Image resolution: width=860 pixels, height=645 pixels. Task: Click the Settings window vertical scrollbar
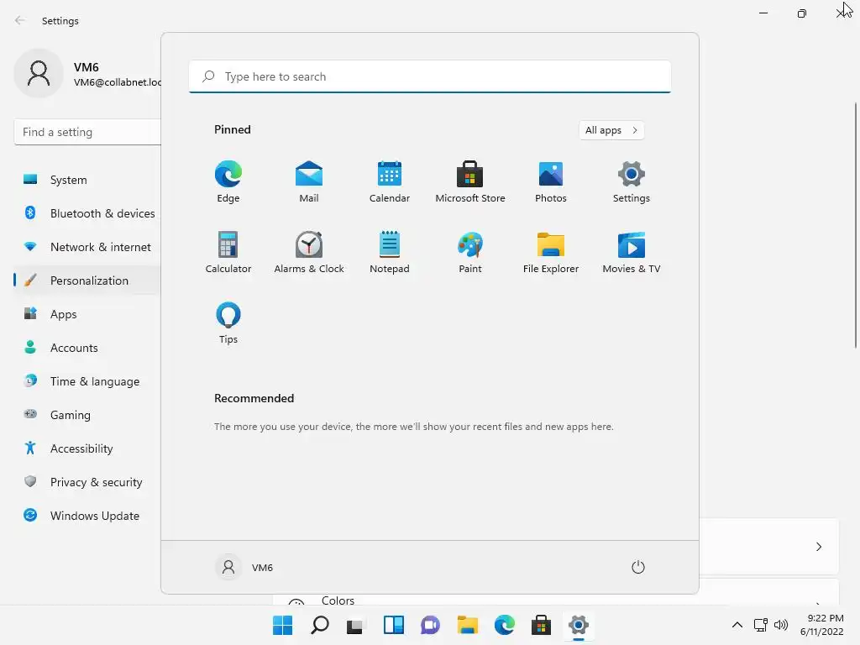(856, 225)
